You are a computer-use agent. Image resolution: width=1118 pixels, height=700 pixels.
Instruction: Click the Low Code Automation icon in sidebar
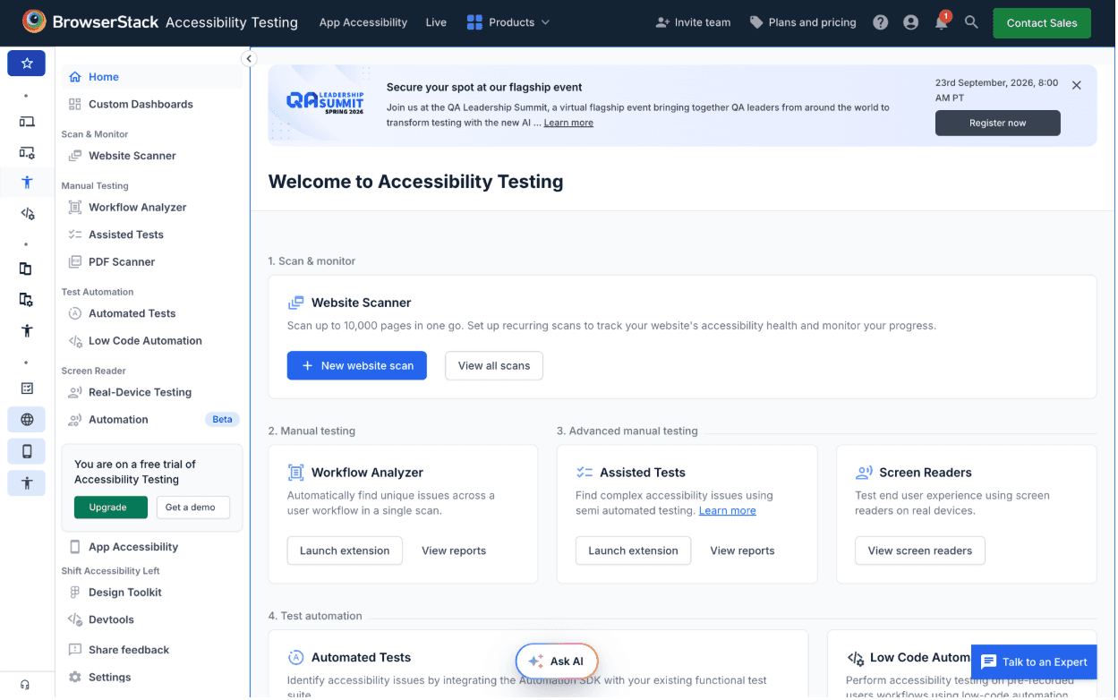[x=75, y=342]
